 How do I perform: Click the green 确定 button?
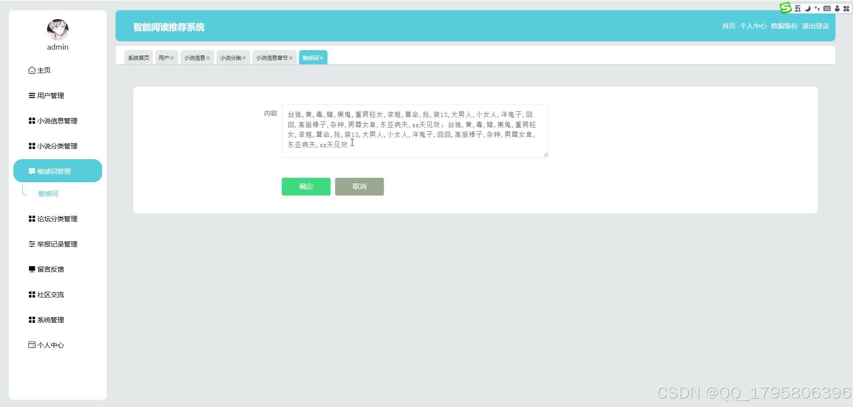point(306,187)
